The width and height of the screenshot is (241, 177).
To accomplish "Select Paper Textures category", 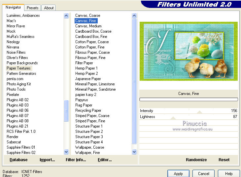I will [x=18, y=68].
